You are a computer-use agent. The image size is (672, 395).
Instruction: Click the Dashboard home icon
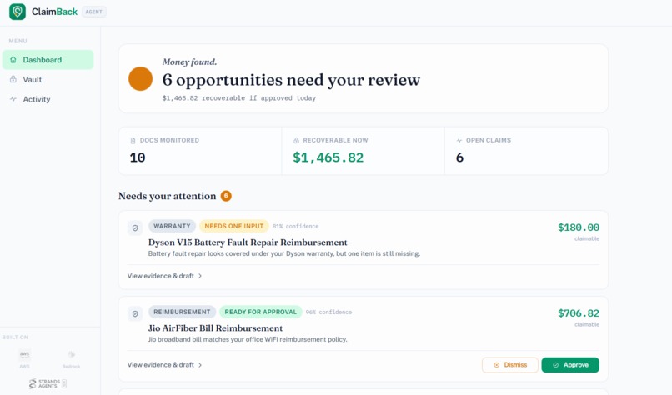[13, 60]
